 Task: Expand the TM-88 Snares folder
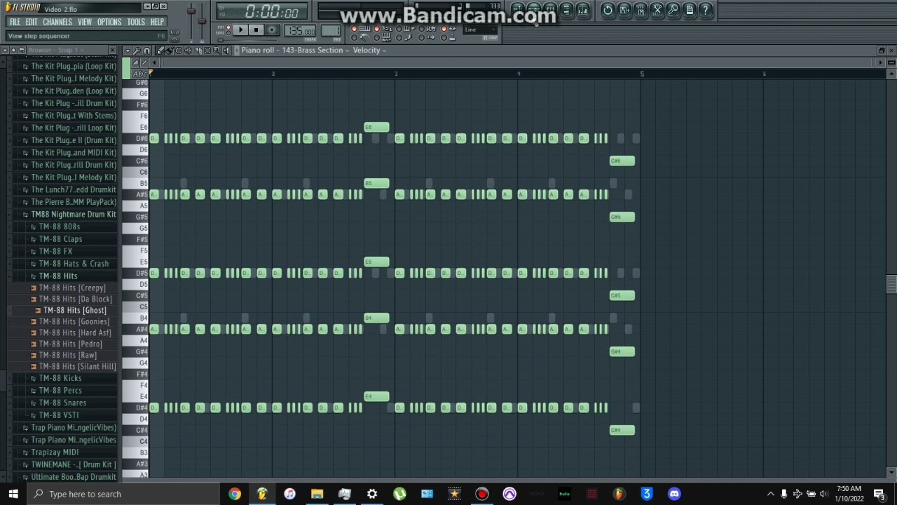(x=62, y=403)
